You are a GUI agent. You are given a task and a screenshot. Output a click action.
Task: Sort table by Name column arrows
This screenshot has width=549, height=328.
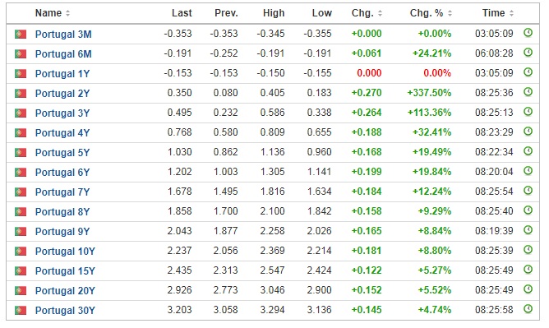(x=68, y=13)
